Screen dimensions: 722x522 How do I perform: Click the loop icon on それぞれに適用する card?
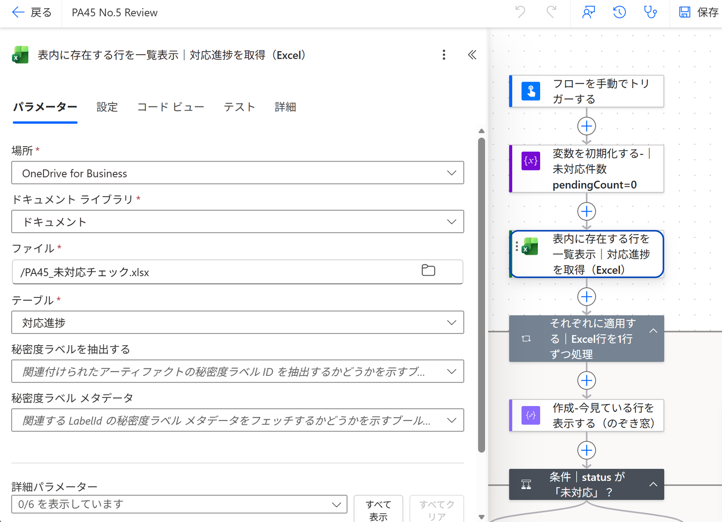tap(526, 338)
